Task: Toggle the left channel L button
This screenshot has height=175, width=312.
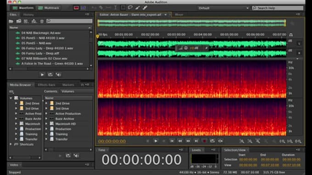Action: (299, 44)
